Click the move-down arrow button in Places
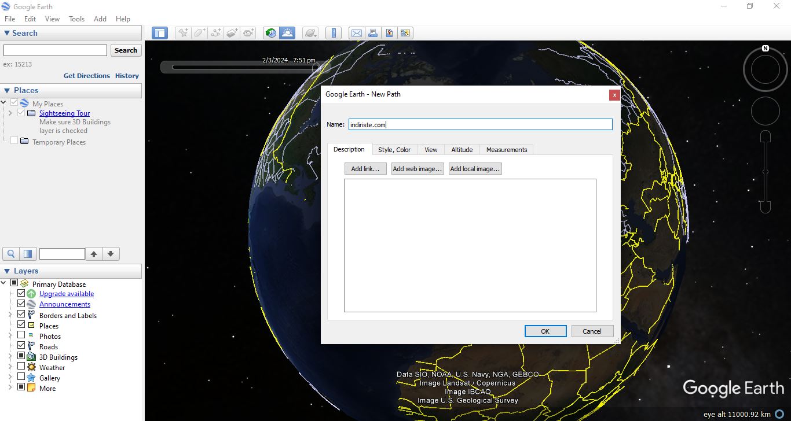Viewport: 791px width, 421px height. 111,254
